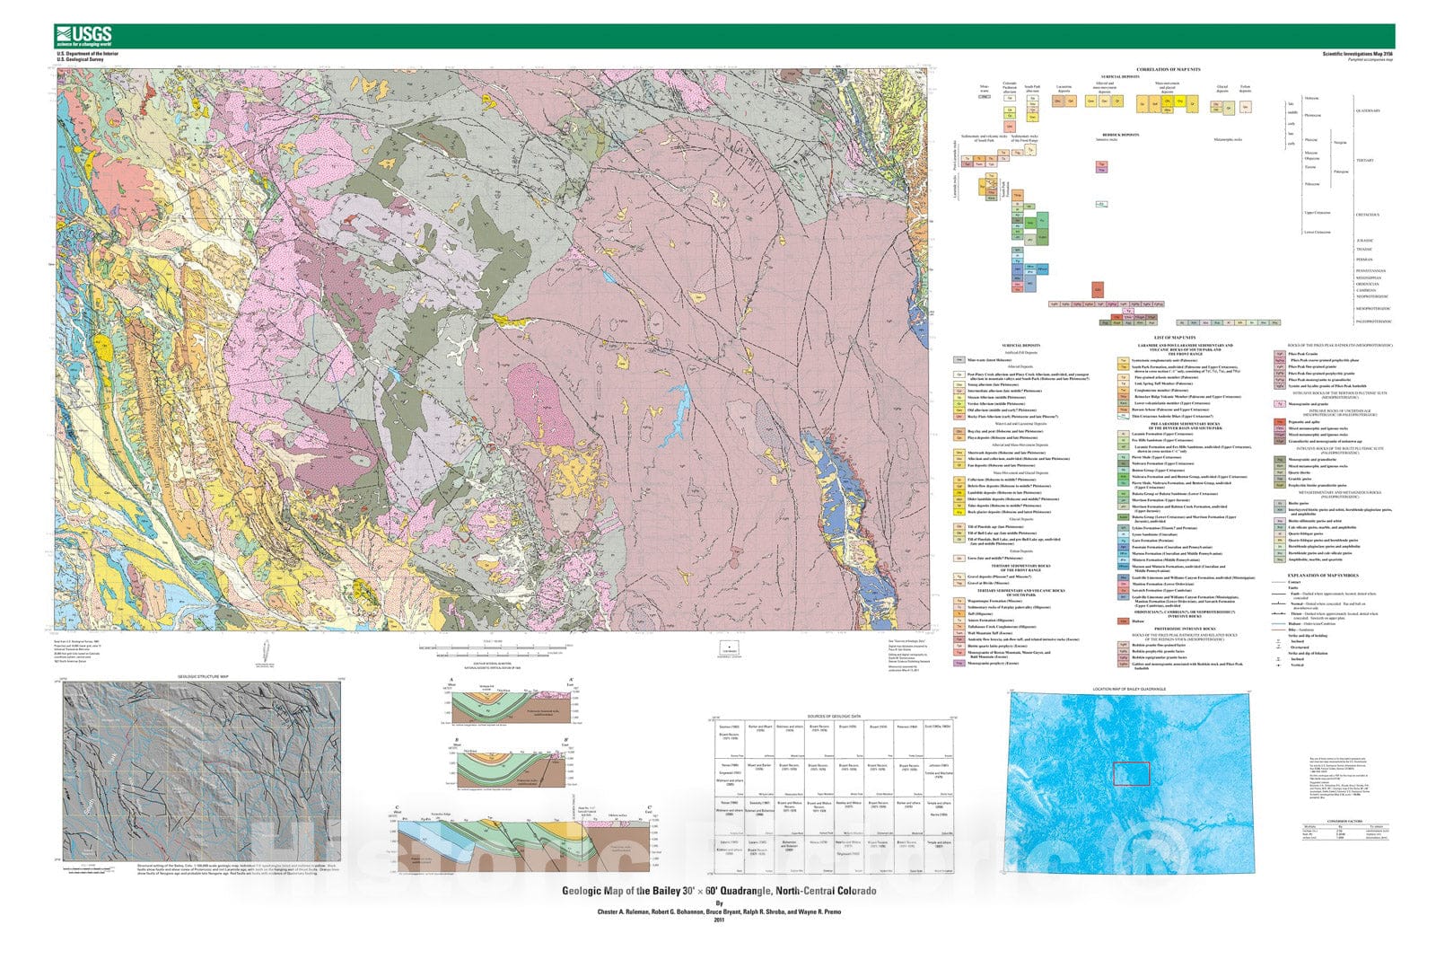Click the USGS logo in the green banner
This screenshot has width=1436, height=960.
tap(83, 36)
